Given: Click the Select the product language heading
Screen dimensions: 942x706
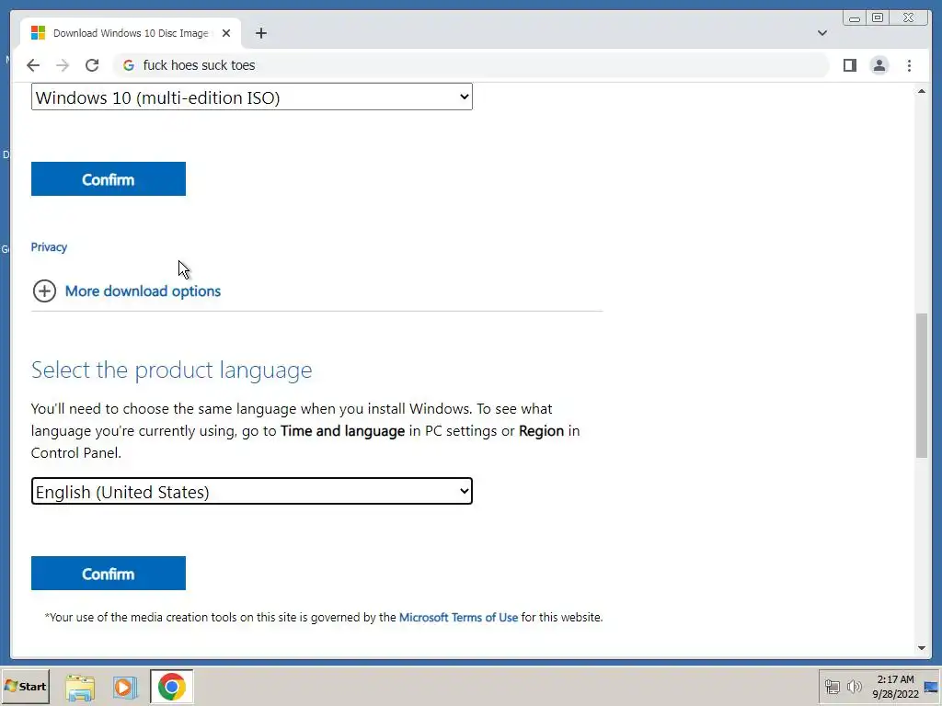Looking at the screenshot, I should [x=172, y=370].
